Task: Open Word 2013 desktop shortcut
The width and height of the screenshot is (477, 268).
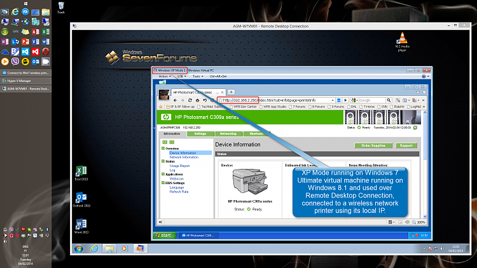Action: 81,226
